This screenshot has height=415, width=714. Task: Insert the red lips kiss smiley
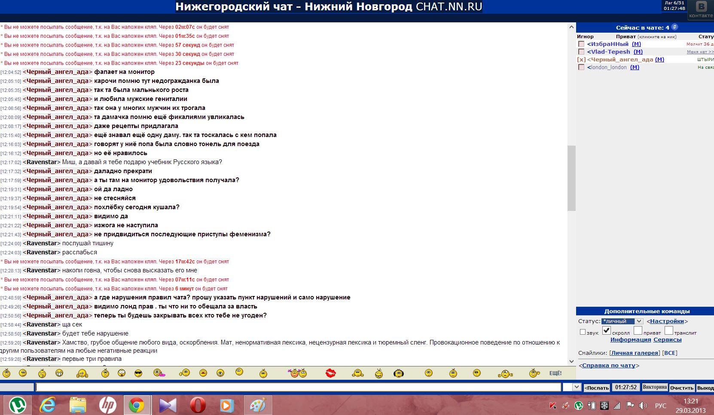point(330,373)
